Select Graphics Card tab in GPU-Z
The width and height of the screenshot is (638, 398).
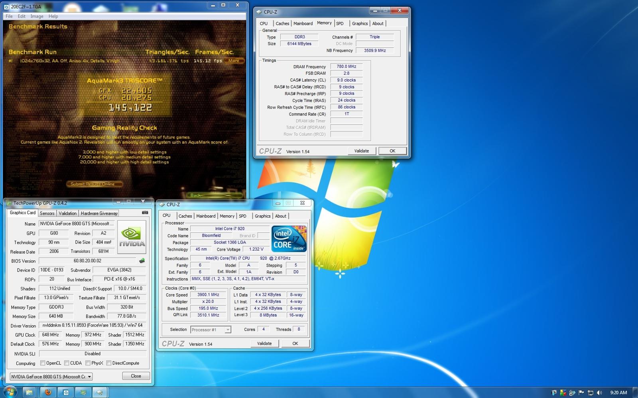[23, 213]
